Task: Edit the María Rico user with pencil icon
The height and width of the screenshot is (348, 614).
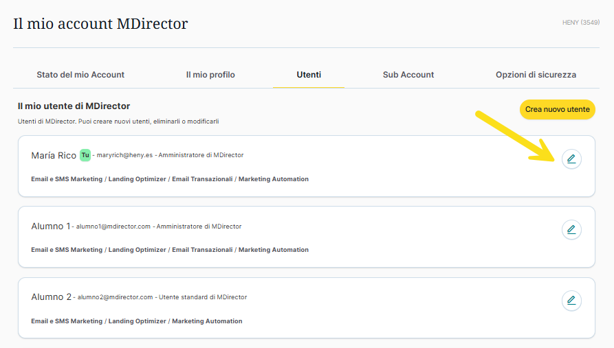Action: point(571,159)
